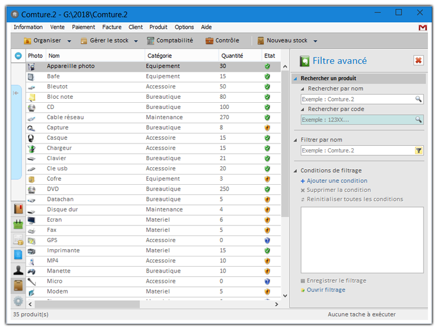Collapse the Rechercher un produit section
This screenshot has width=438, height=330.
coord(296,79)
